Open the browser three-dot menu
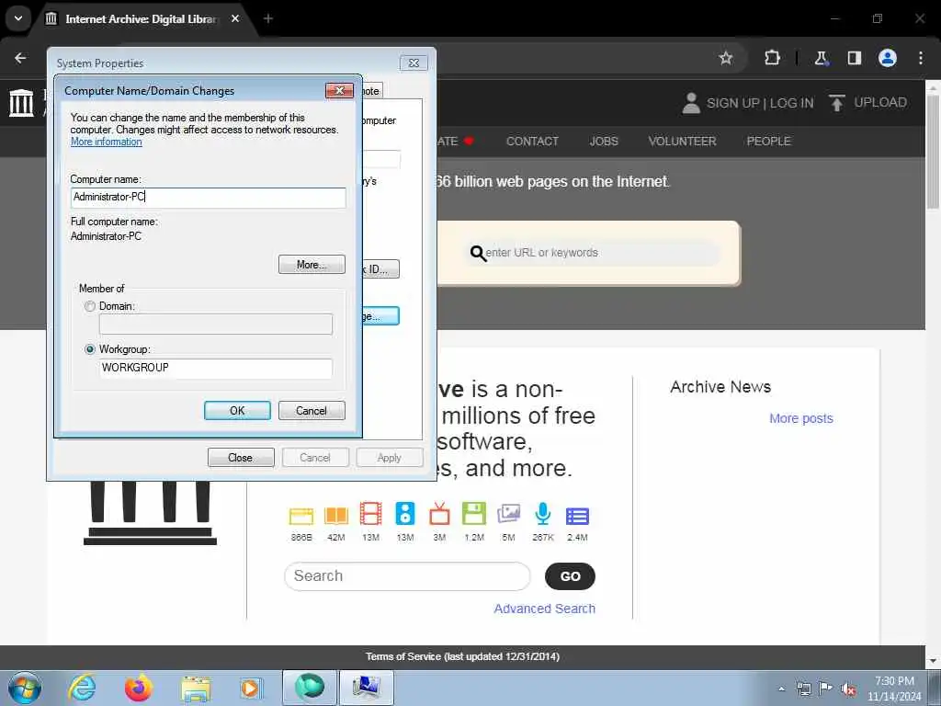Screen dimensions: 941x706 click(920, 58)
